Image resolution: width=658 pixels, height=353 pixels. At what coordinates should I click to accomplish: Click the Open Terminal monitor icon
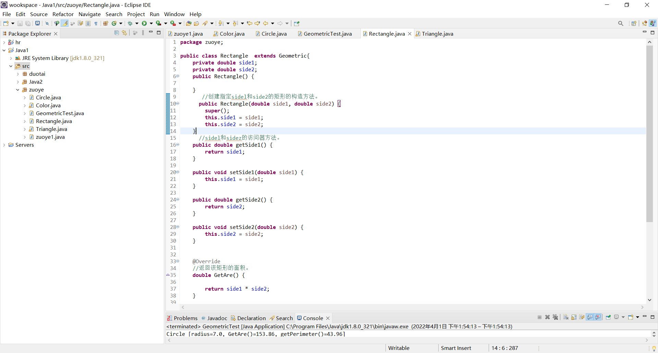click(x=37, y=23)
